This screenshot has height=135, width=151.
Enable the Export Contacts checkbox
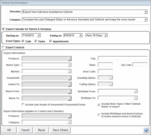click(3, 47)
